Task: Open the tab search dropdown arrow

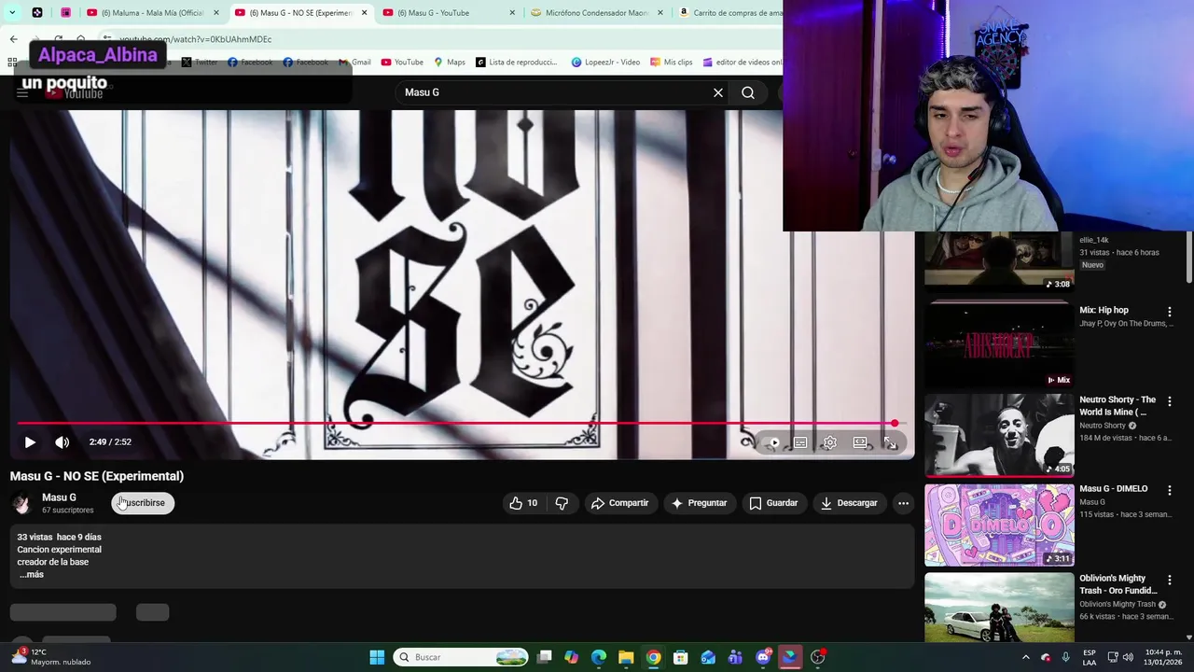Action: [x=11, y=13]
